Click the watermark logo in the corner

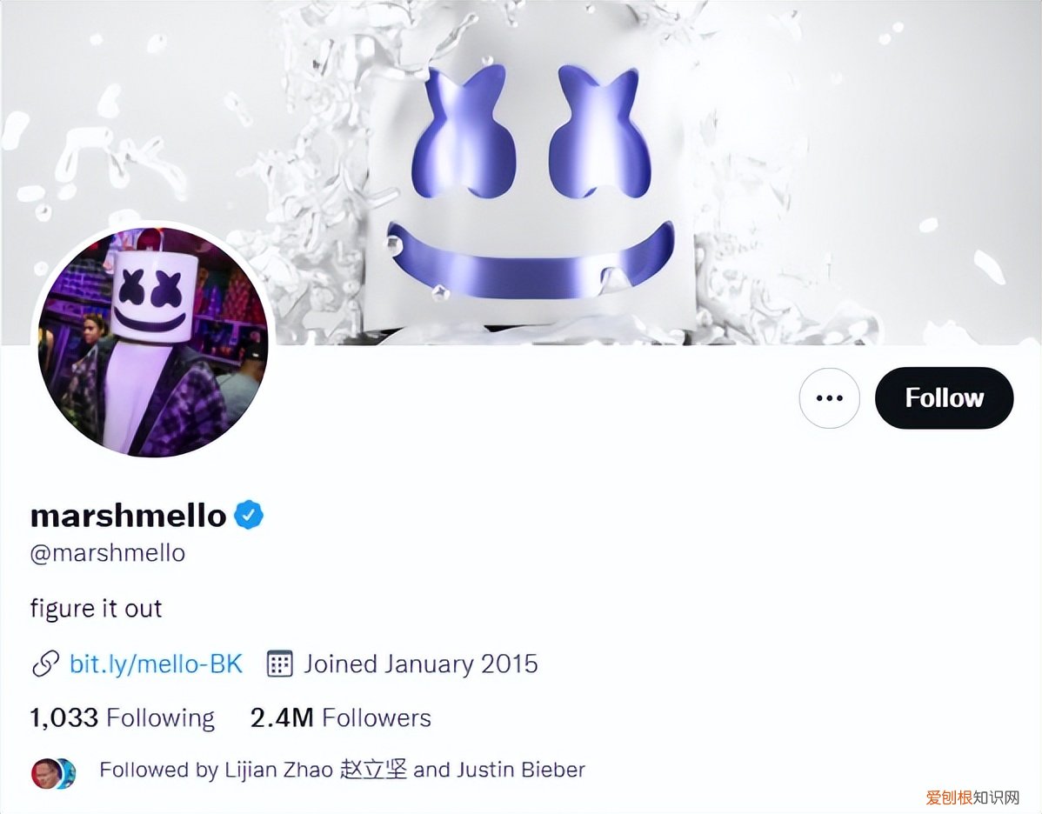tap(972, 797)
